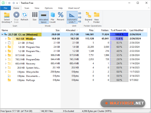The width and height of the screenshot is (151, 113).
Task: Choose Automatic Units
Action: coord(72,17)
